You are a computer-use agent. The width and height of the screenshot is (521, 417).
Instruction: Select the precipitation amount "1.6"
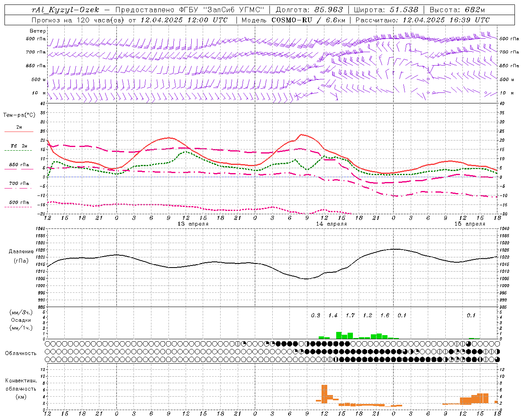pos(385,316)
